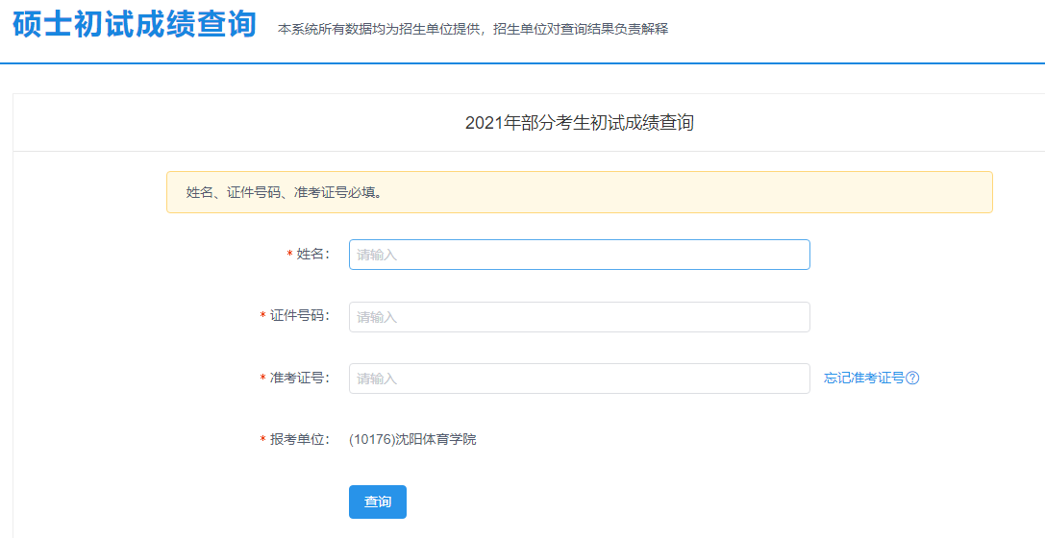Viewport: 1045px width, 538px height.
Task: Click the red asterisk beside 证件号码
Action: 262,318
